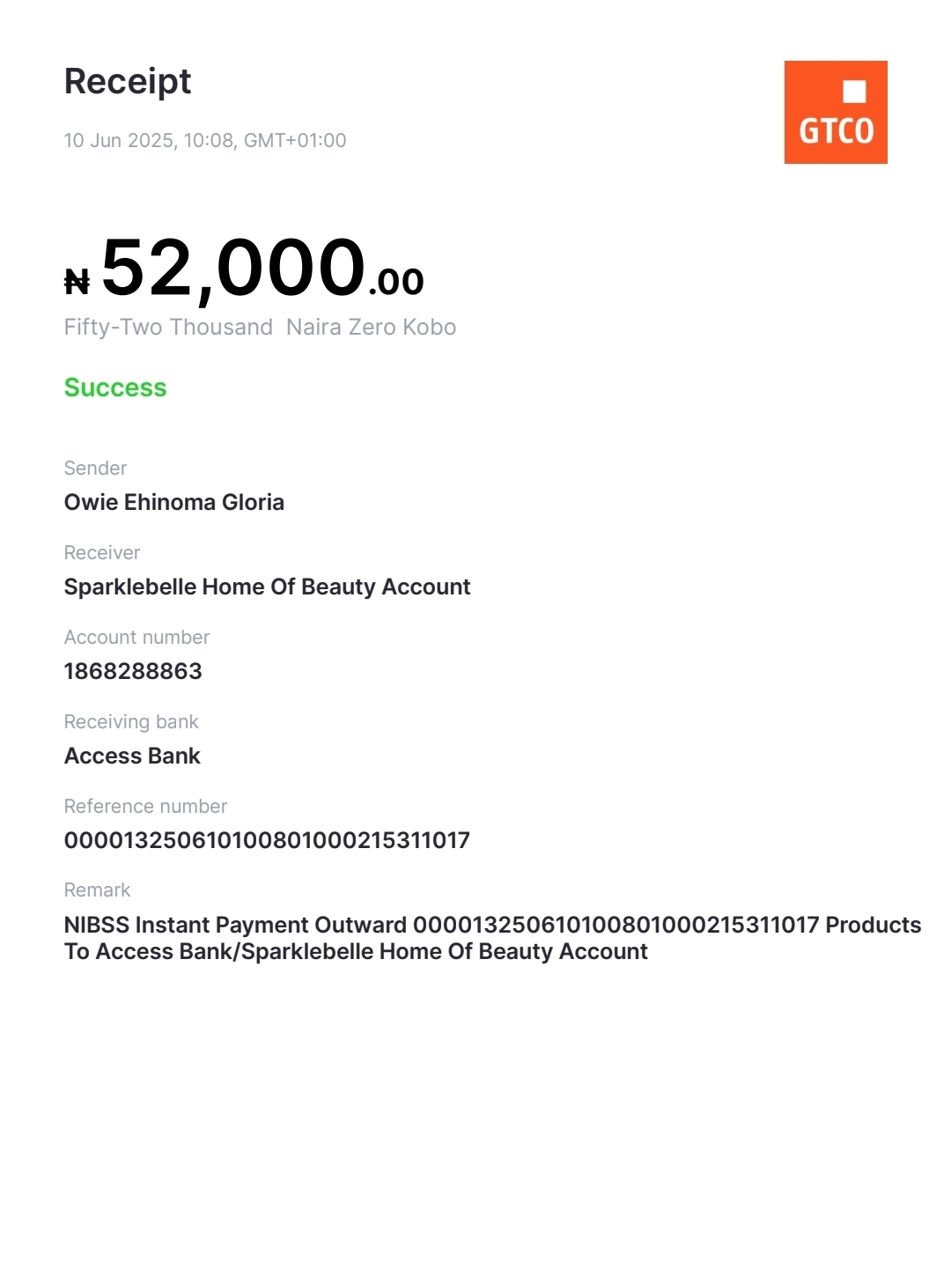The image size is (951, 1262).
Task: Click the Receiver label
Action: [102, 553]
